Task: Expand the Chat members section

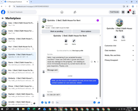Action: (119, 50)
